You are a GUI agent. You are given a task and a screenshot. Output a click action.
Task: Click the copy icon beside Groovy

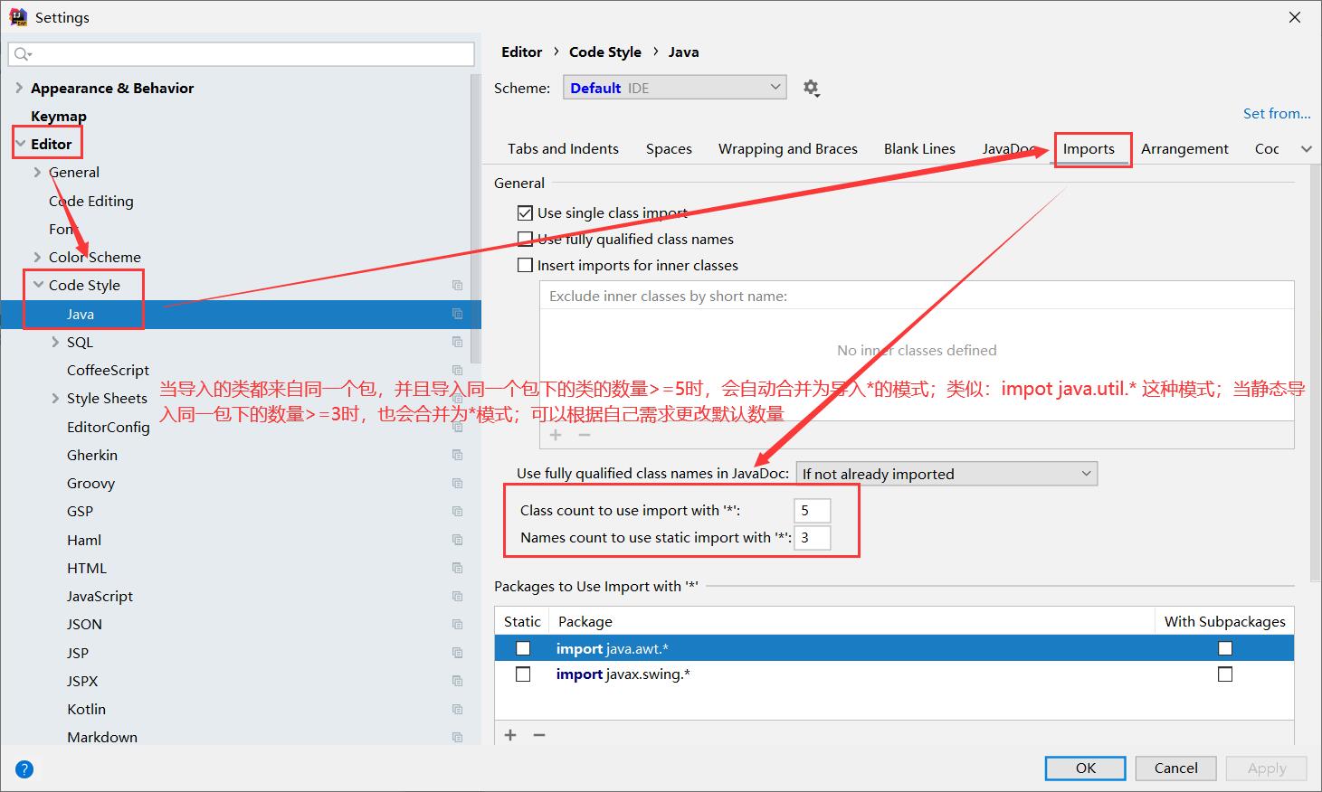point(457,483)
